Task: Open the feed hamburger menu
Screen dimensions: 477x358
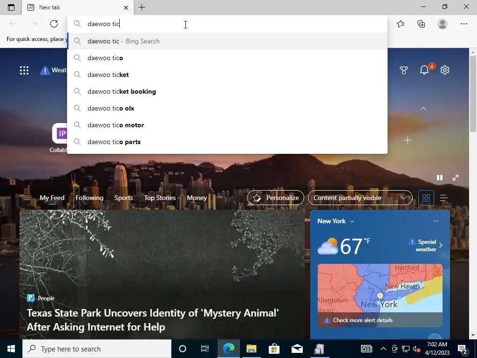Action: (27, 198)
